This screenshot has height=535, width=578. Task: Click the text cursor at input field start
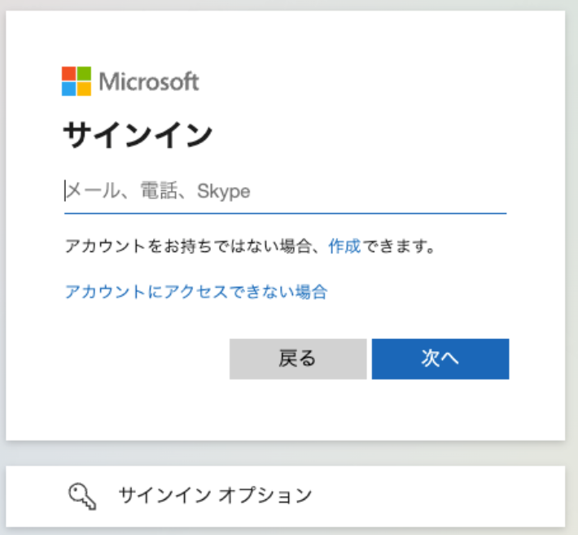point(65,191)
